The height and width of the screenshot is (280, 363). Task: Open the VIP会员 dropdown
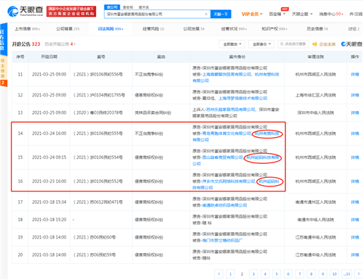click(252, 14)
